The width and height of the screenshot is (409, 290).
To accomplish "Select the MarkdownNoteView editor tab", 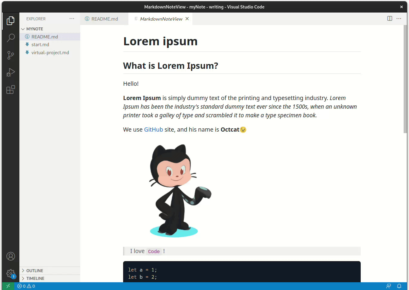I will 160,19.
